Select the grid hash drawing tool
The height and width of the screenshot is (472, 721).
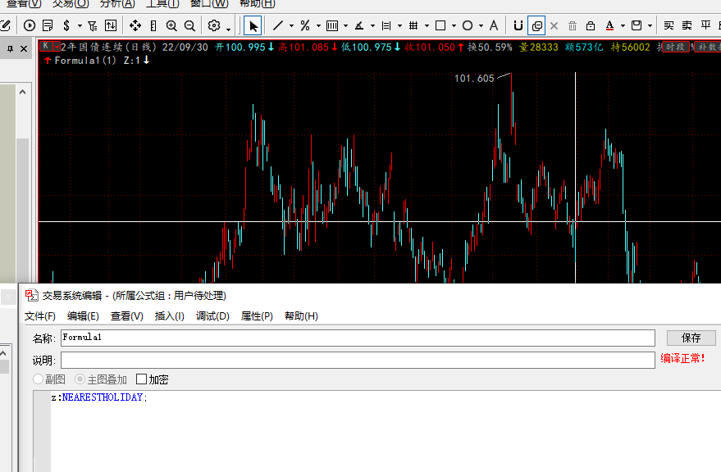413,25
